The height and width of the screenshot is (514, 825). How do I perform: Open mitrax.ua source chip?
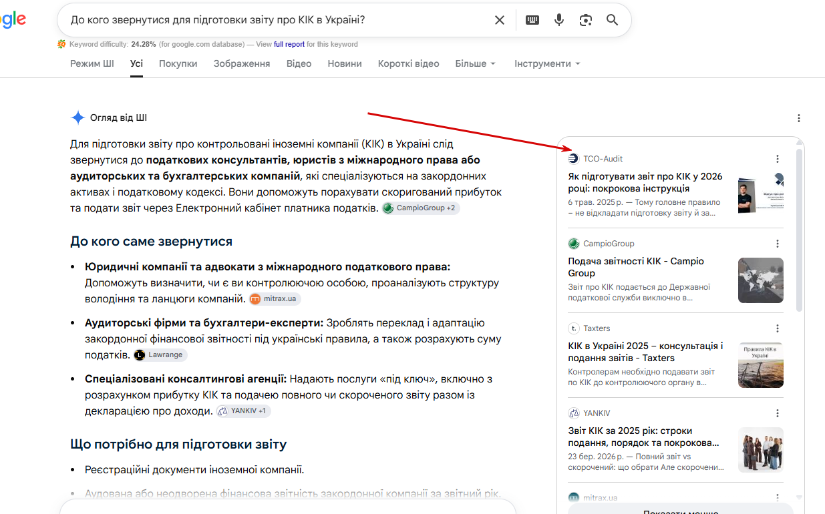click(x=275, y=299)
